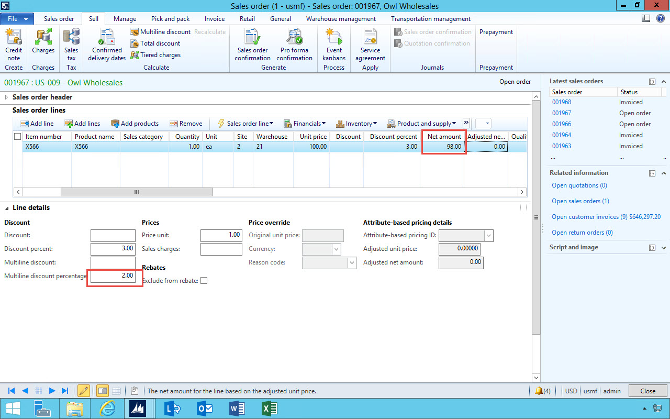
Task: Open the Financials dropdown menu
Action: 305,124
